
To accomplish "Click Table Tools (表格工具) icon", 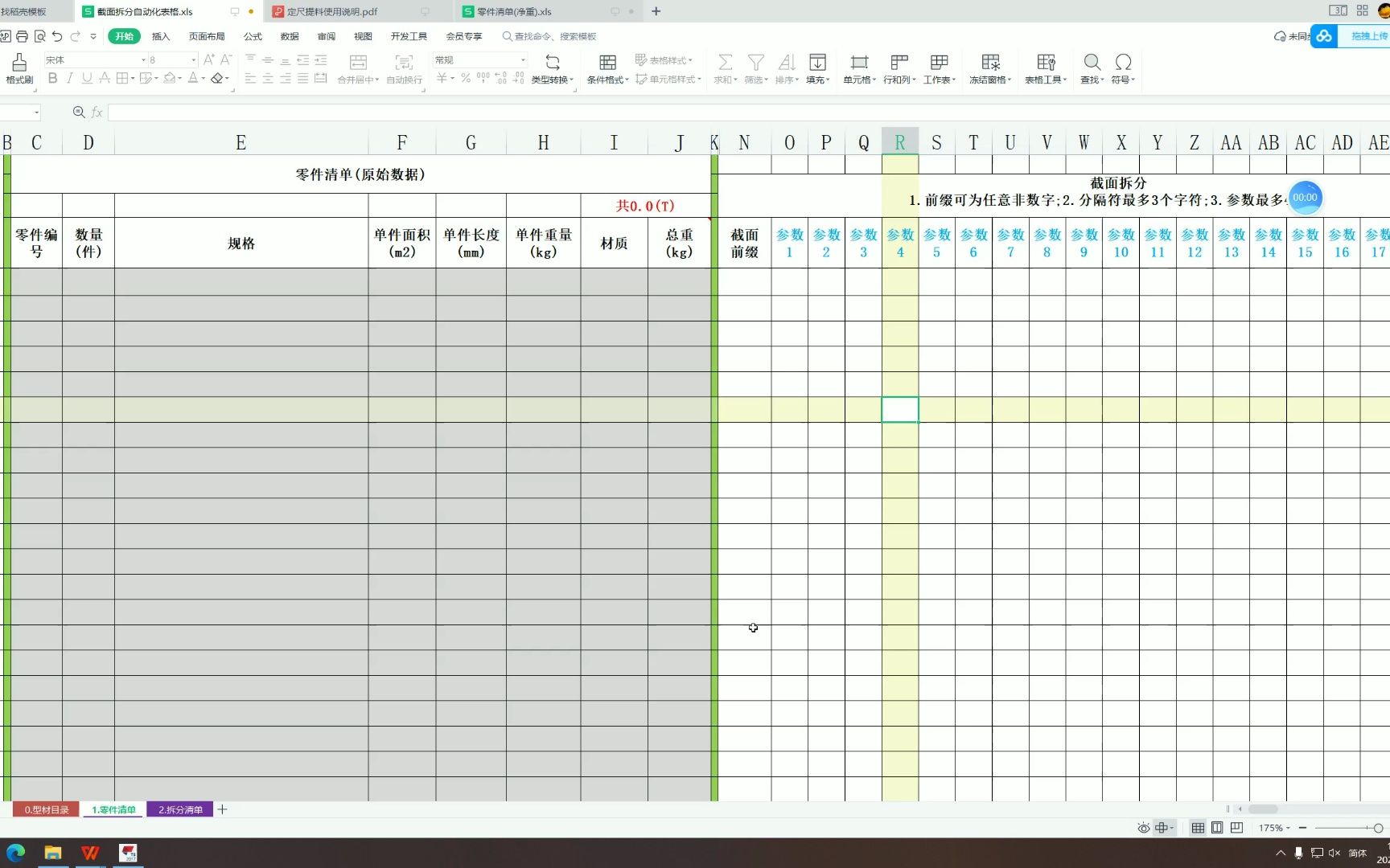I will click(1046, 62).
